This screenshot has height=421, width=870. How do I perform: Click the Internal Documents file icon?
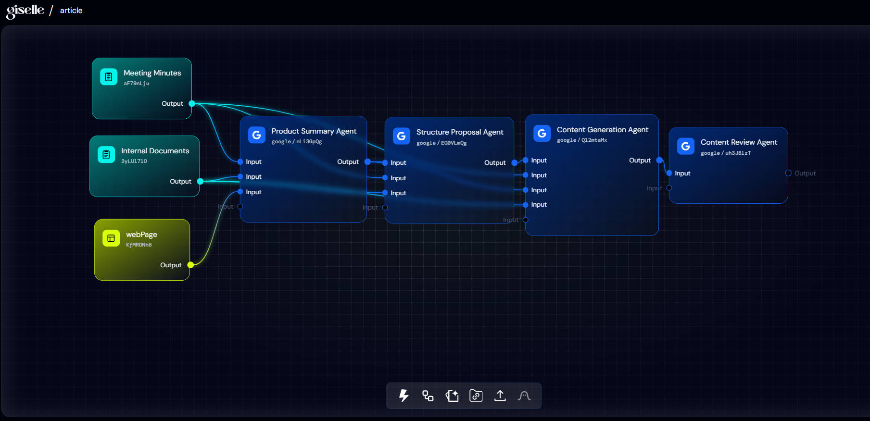106,154
